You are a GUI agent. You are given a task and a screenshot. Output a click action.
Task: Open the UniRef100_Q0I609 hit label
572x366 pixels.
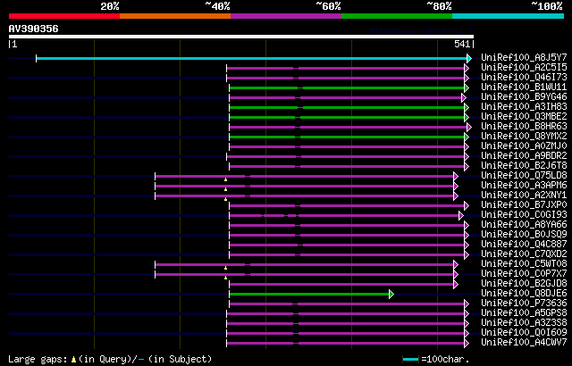tap(525, 333)
